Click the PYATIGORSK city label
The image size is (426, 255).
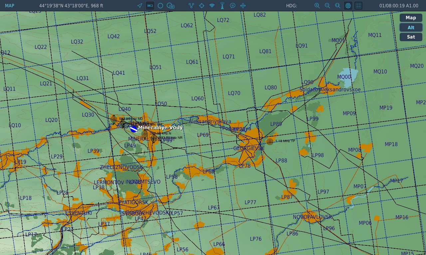tap(133, 202)
